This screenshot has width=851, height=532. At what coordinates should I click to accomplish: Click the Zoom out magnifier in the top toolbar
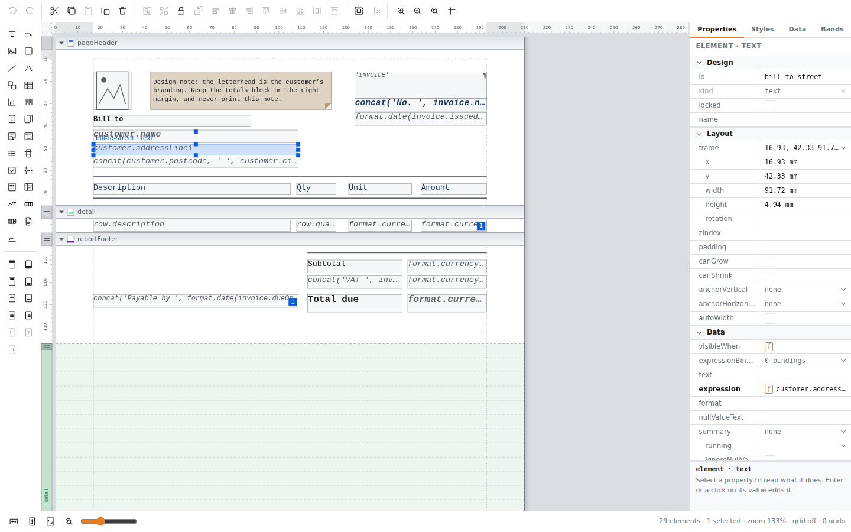click(418, 11)
